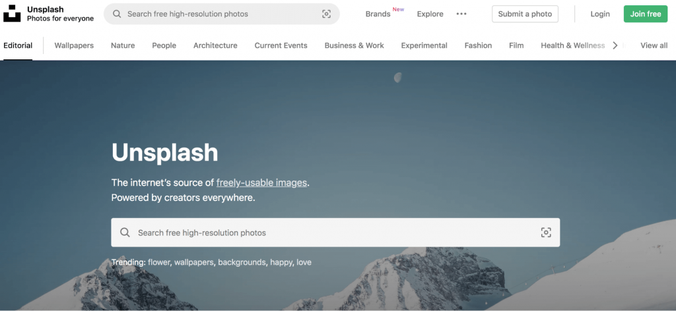Select the Fashion category tab
Image resolution: width=676 pixels, height=311 pixels.
(x=478, y=45)
